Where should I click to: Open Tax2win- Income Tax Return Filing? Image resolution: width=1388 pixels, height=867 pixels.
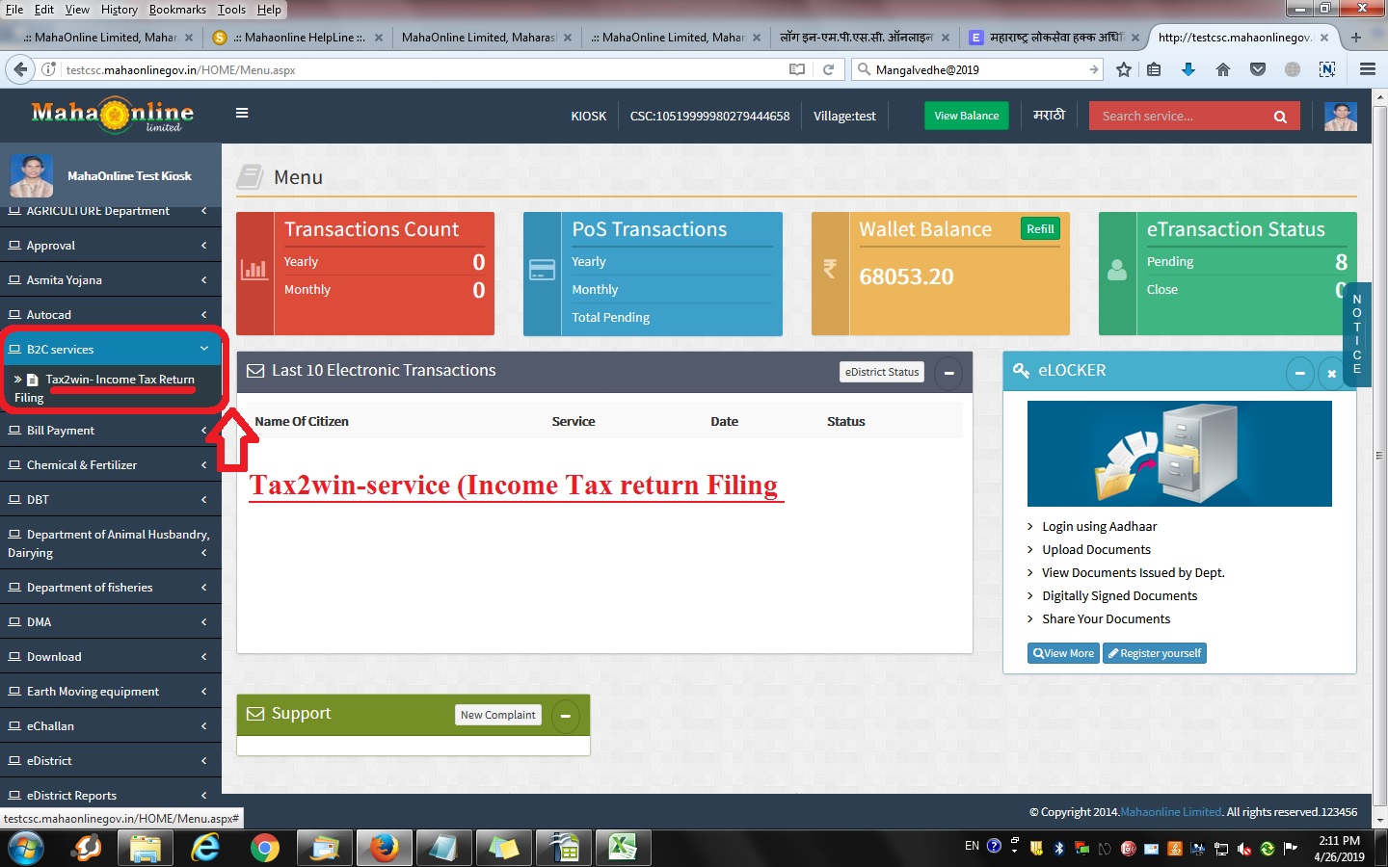click(x=111, y=388)
